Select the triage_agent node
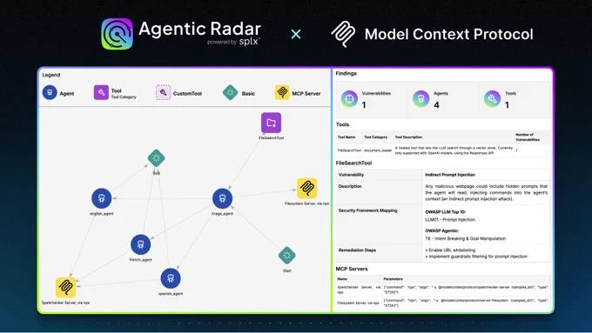592x333 pixels. pos(222,198)
